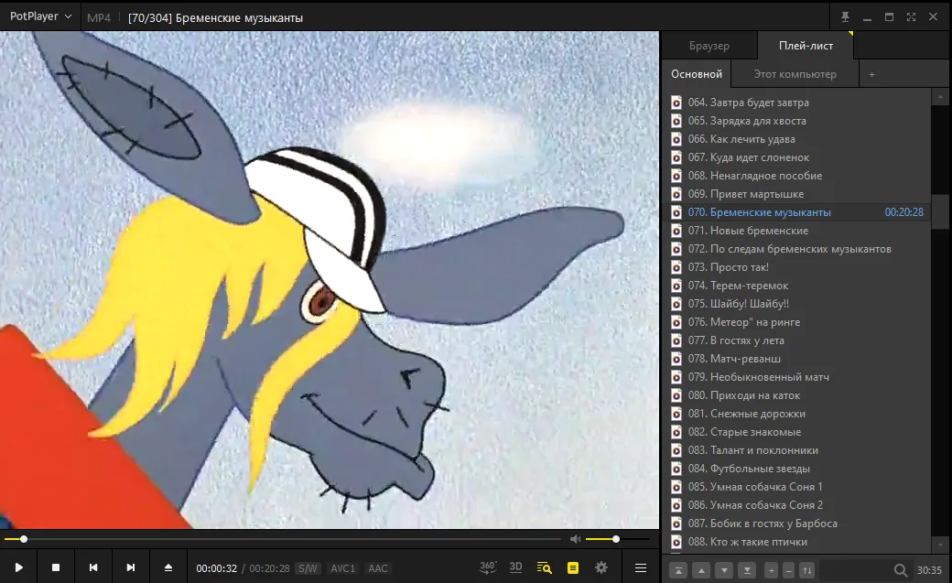The width and height of the screenshot is (952, 583).
Task: Move selected item to bottom of playlist
Action: point(747,570)
